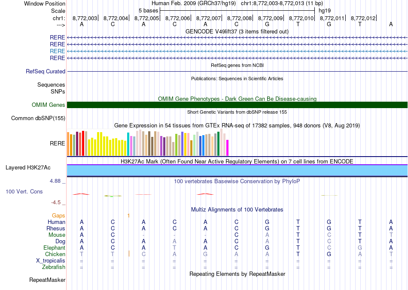Select the Mouse alignment row label
This screenshot has width=408, height=290.
(x=57, y=235)
